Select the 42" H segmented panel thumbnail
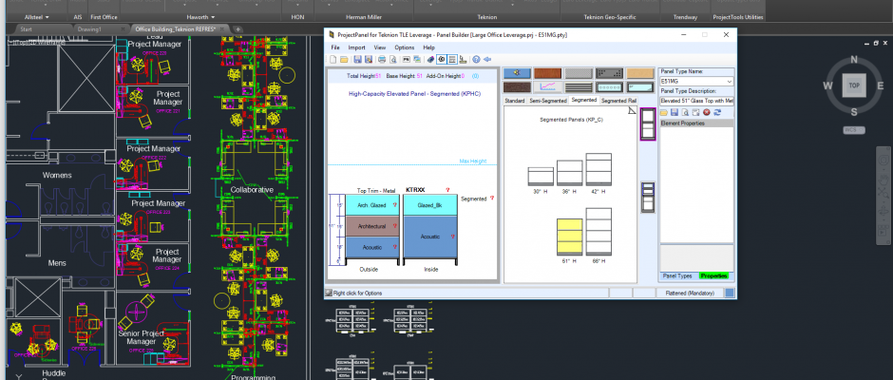 598,169
